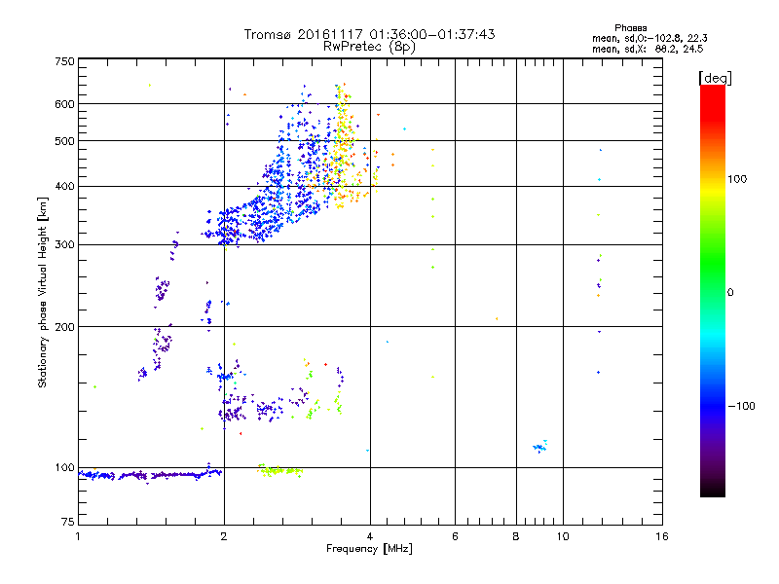Click the y-axis '600' tick label

coord(64,104)
